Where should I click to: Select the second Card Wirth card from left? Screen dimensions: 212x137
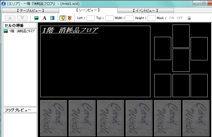pos(82,118)
